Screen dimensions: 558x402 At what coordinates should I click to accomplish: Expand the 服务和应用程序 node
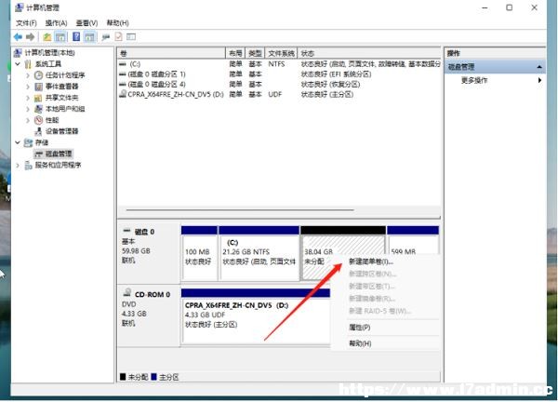tap(18, 165)
